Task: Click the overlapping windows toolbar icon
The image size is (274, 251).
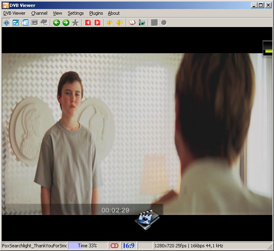Action: pos(25,23)
